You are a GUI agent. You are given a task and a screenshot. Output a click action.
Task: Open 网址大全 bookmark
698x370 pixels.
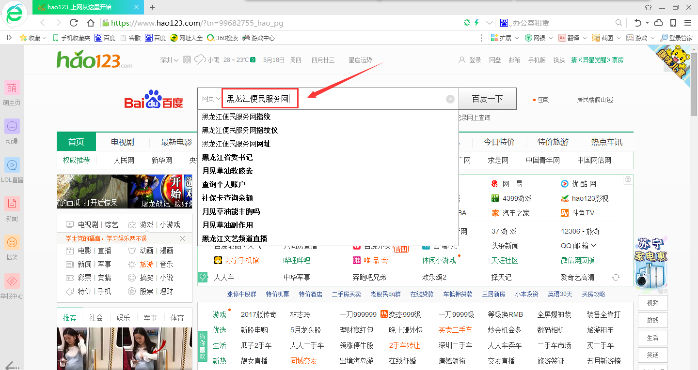pos(187,38)
